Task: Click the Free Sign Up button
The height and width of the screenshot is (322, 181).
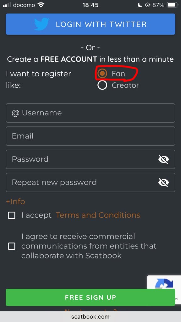Action: (x=90, y=297)
